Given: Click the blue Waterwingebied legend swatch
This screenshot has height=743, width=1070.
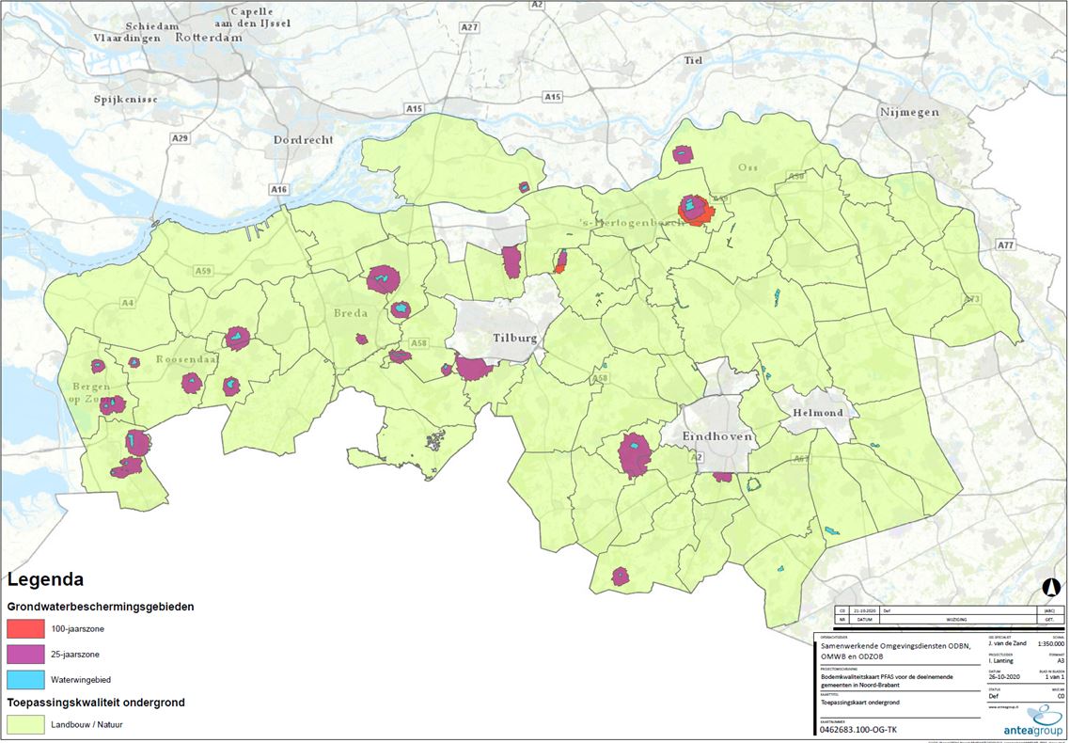Looking at the screenshot, I should tap(35, 679).
